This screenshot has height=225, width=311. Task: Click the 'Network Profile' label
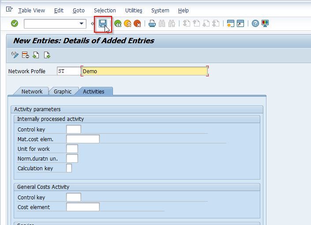tap(27, 71)
